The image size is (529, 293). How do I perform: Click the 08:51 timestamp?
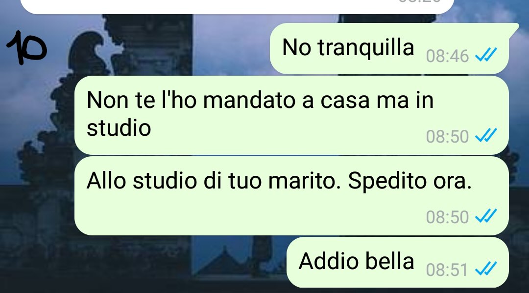pos(447,270)
